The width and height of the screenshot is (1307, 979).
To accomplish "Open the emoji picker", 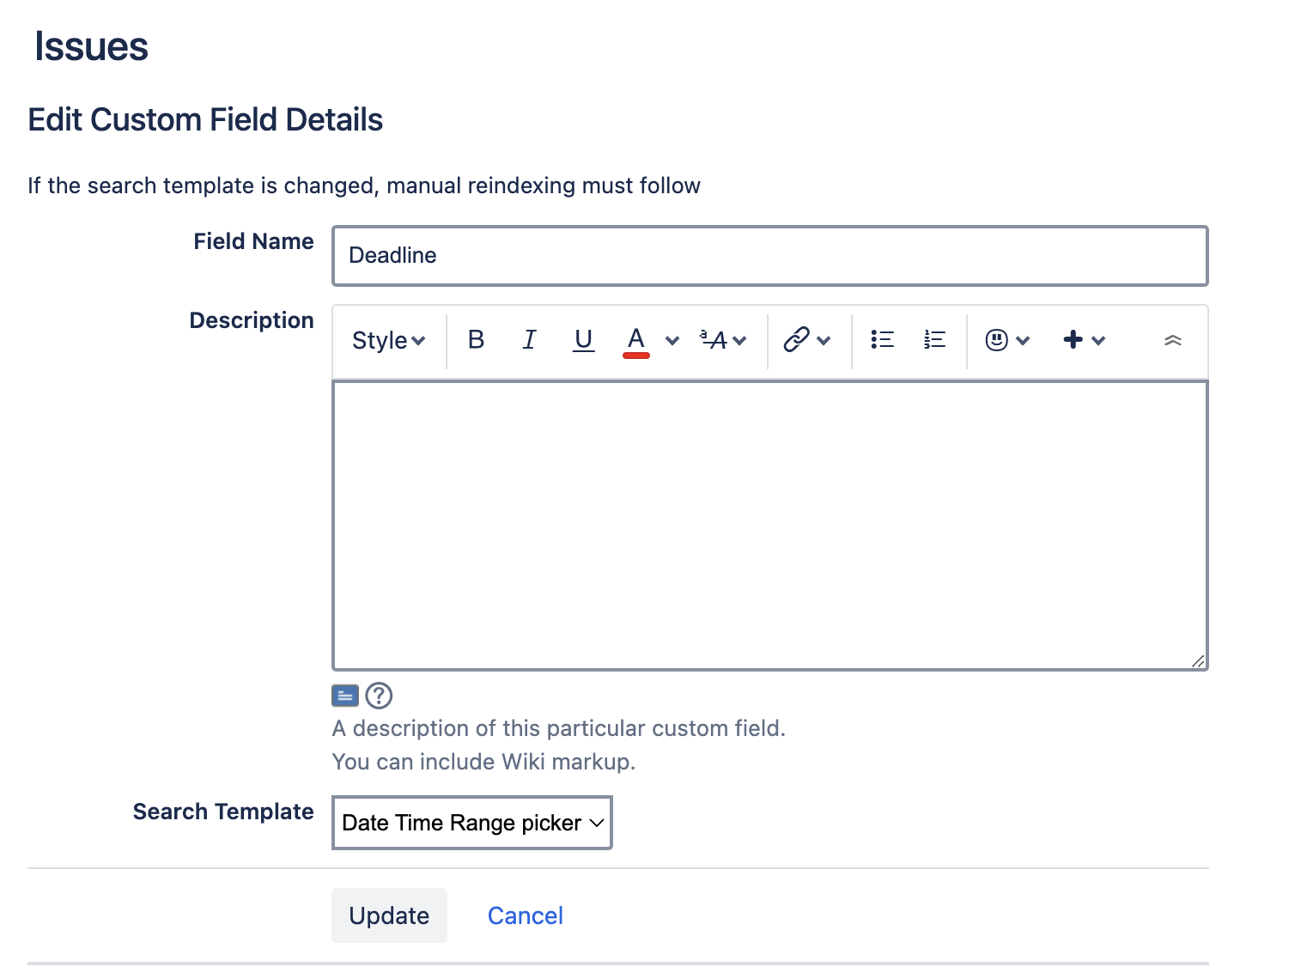I will [x=995, y=340].
